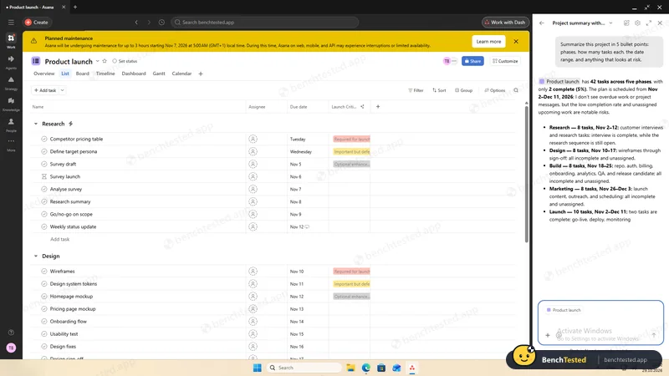Go back in the AI chat panel
This screenshot has height=376, width=669.
(x=542, y=23)
